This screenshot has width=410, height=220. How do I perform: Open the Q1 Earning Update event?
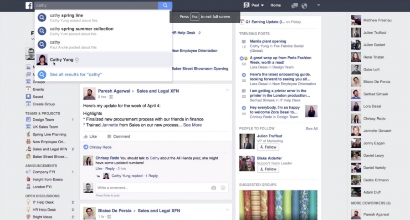coord(265,22)
